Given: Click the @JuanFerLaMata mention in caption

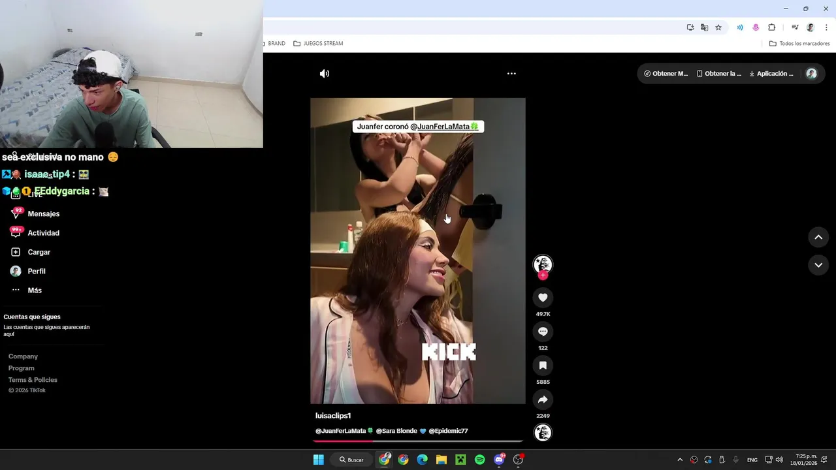Looking at the screenshot, I should [x=344, y=431].
